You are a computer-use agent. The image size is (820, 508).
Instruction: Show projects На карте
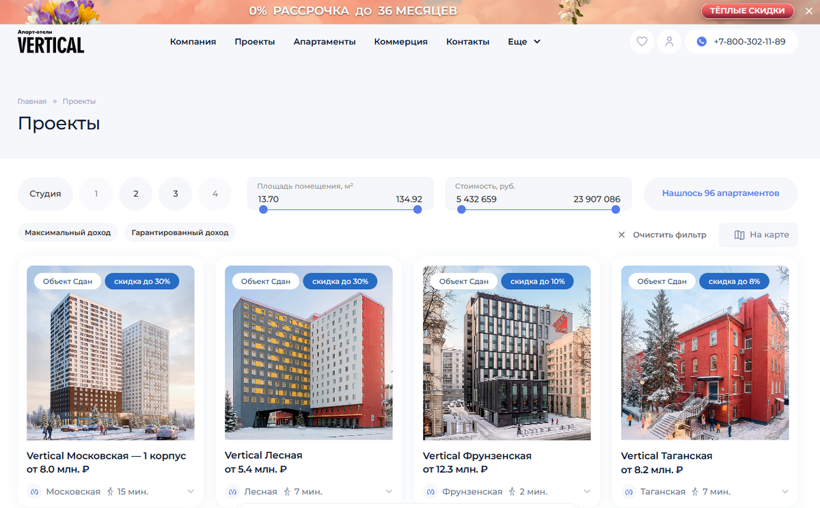click(758, 235)
